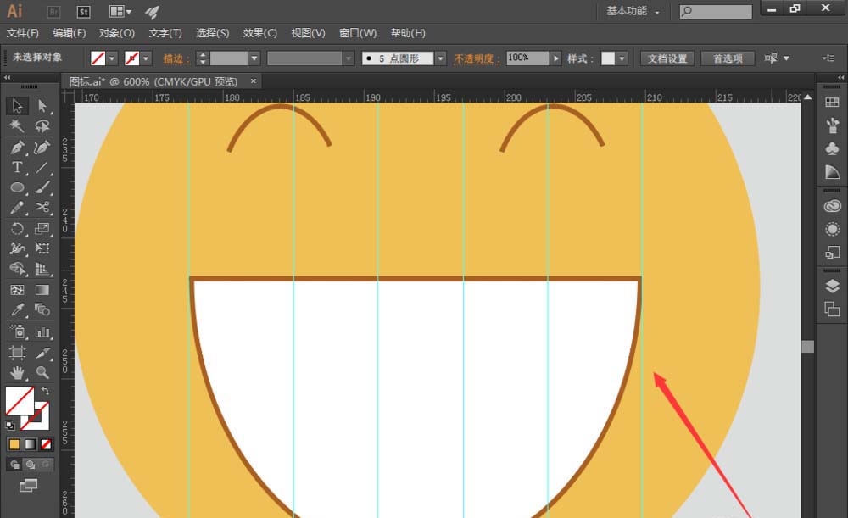Select the Rotate tool
The height and width of the screenshot is (518, 848).
coord(17,228)
